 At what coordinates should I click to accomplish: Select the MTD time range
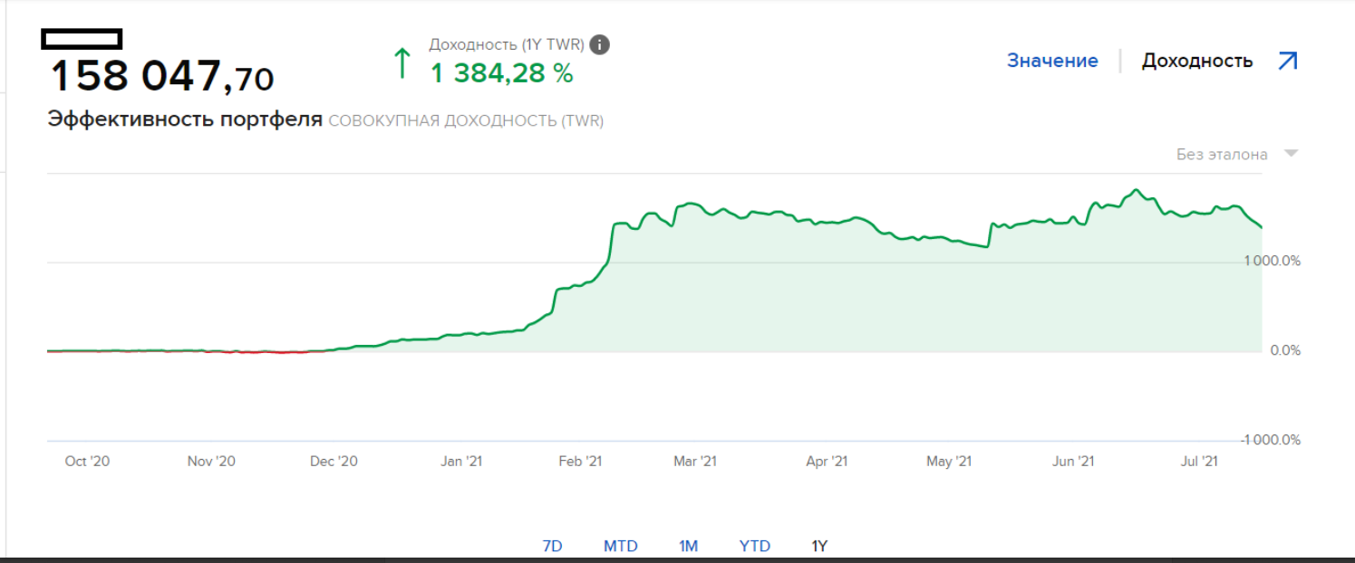621,546
